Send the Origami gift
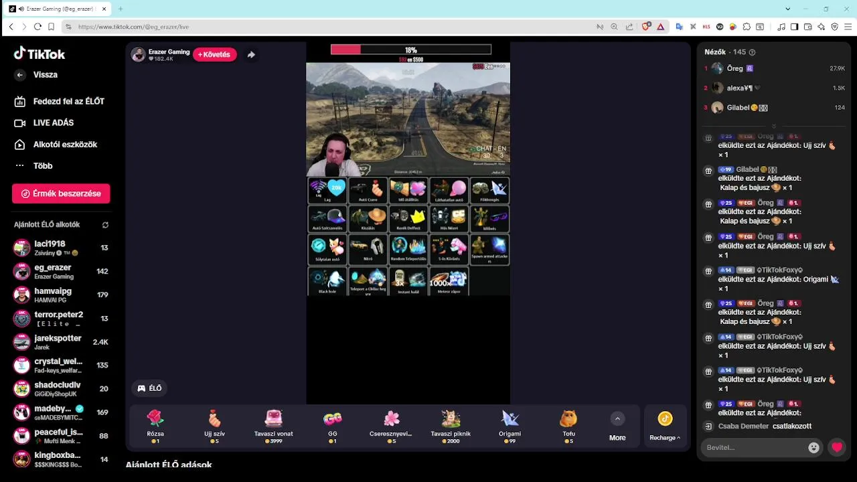The image size is (857, 482). coord(510,426)
